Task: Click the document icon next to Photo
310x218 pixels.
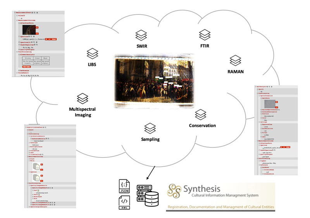Action: (39, 195)
